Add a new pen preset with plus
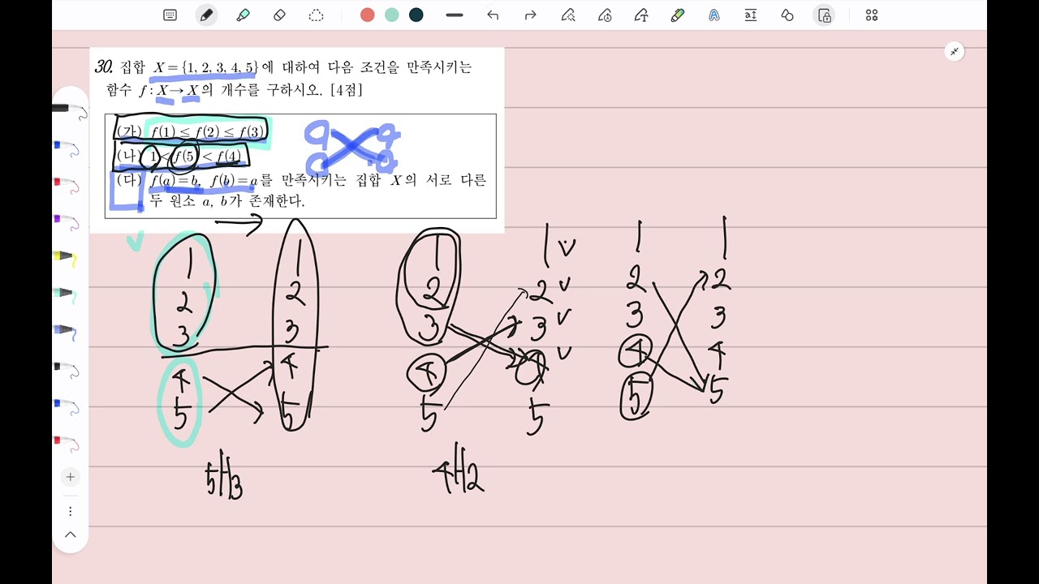Screen dimensions: 1039x584 point(70,477)
